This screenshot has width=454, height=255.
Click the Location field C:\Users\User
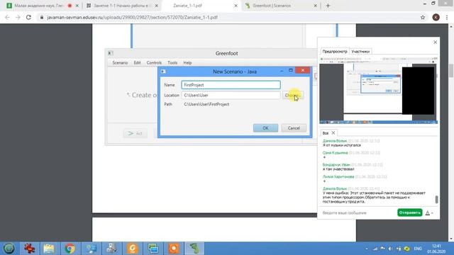click(231, 95)
